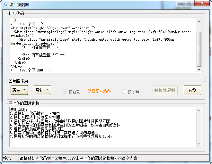The image size is (212, 164).
Task: Close the 切片换图器 window
Action: (x=202, y=4)
